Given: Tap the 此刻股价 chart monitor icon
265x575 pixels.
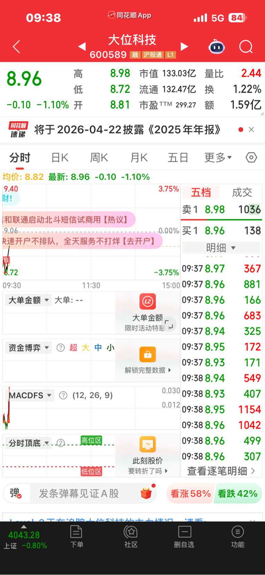Looking at the screenshot, I should (x=148, y=445).
